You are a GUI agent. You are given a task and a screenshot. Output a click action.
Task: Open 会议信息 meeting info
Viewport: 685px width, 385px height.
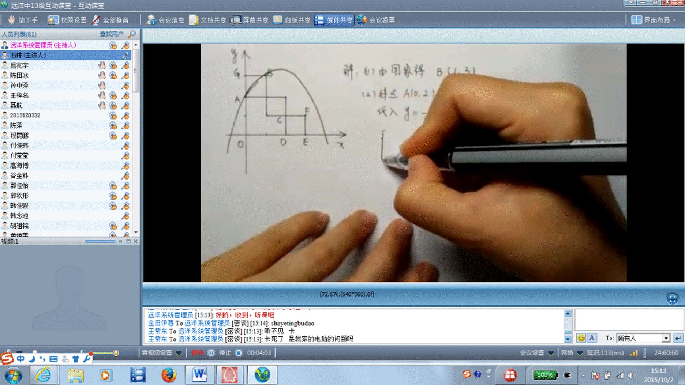[x=165, y=20]
